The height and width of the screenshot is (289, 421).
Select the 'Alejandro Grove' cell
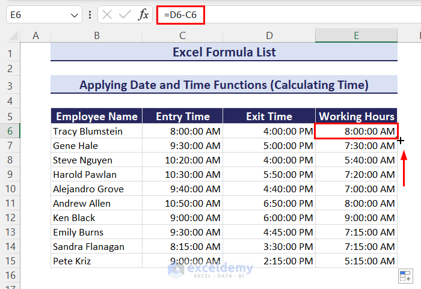pyautogui.click(x=97, y=189)
